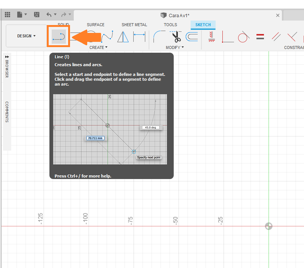This screenshot has width=304, height=268.
Task: Select the Cara Av1 document tab
Action: click(x=177, y=15)
